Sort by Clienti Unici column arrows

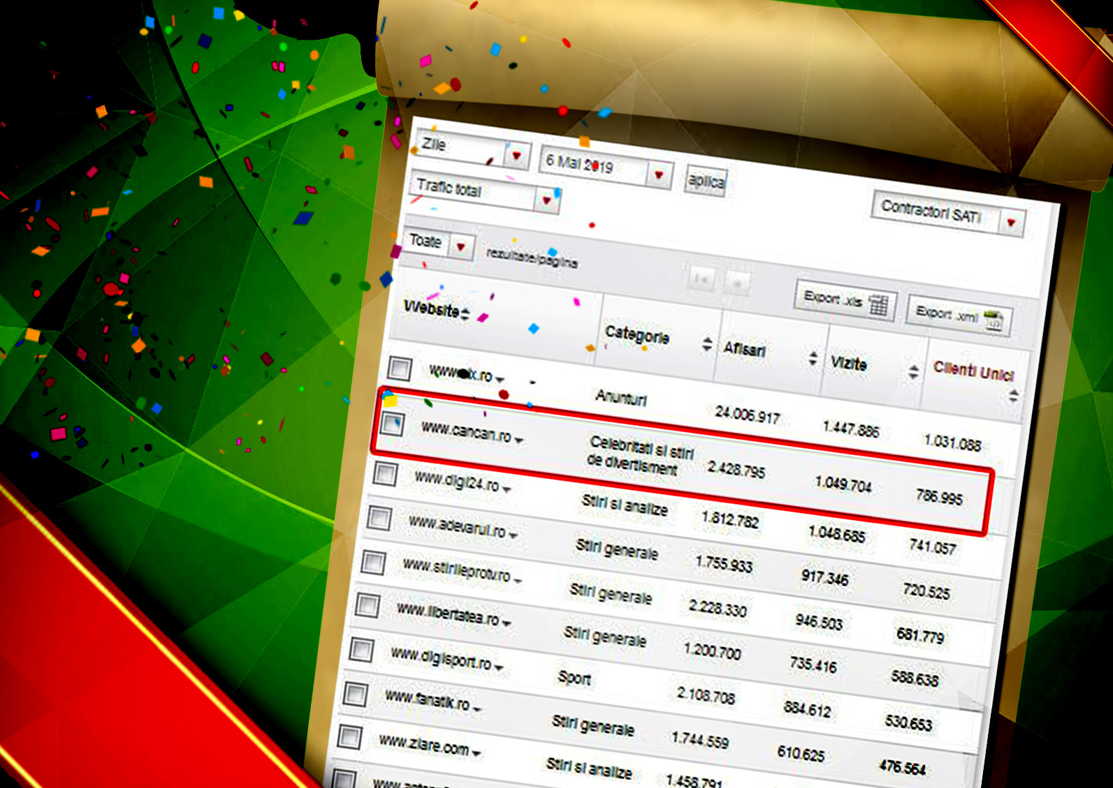[x=1013, y=396]
